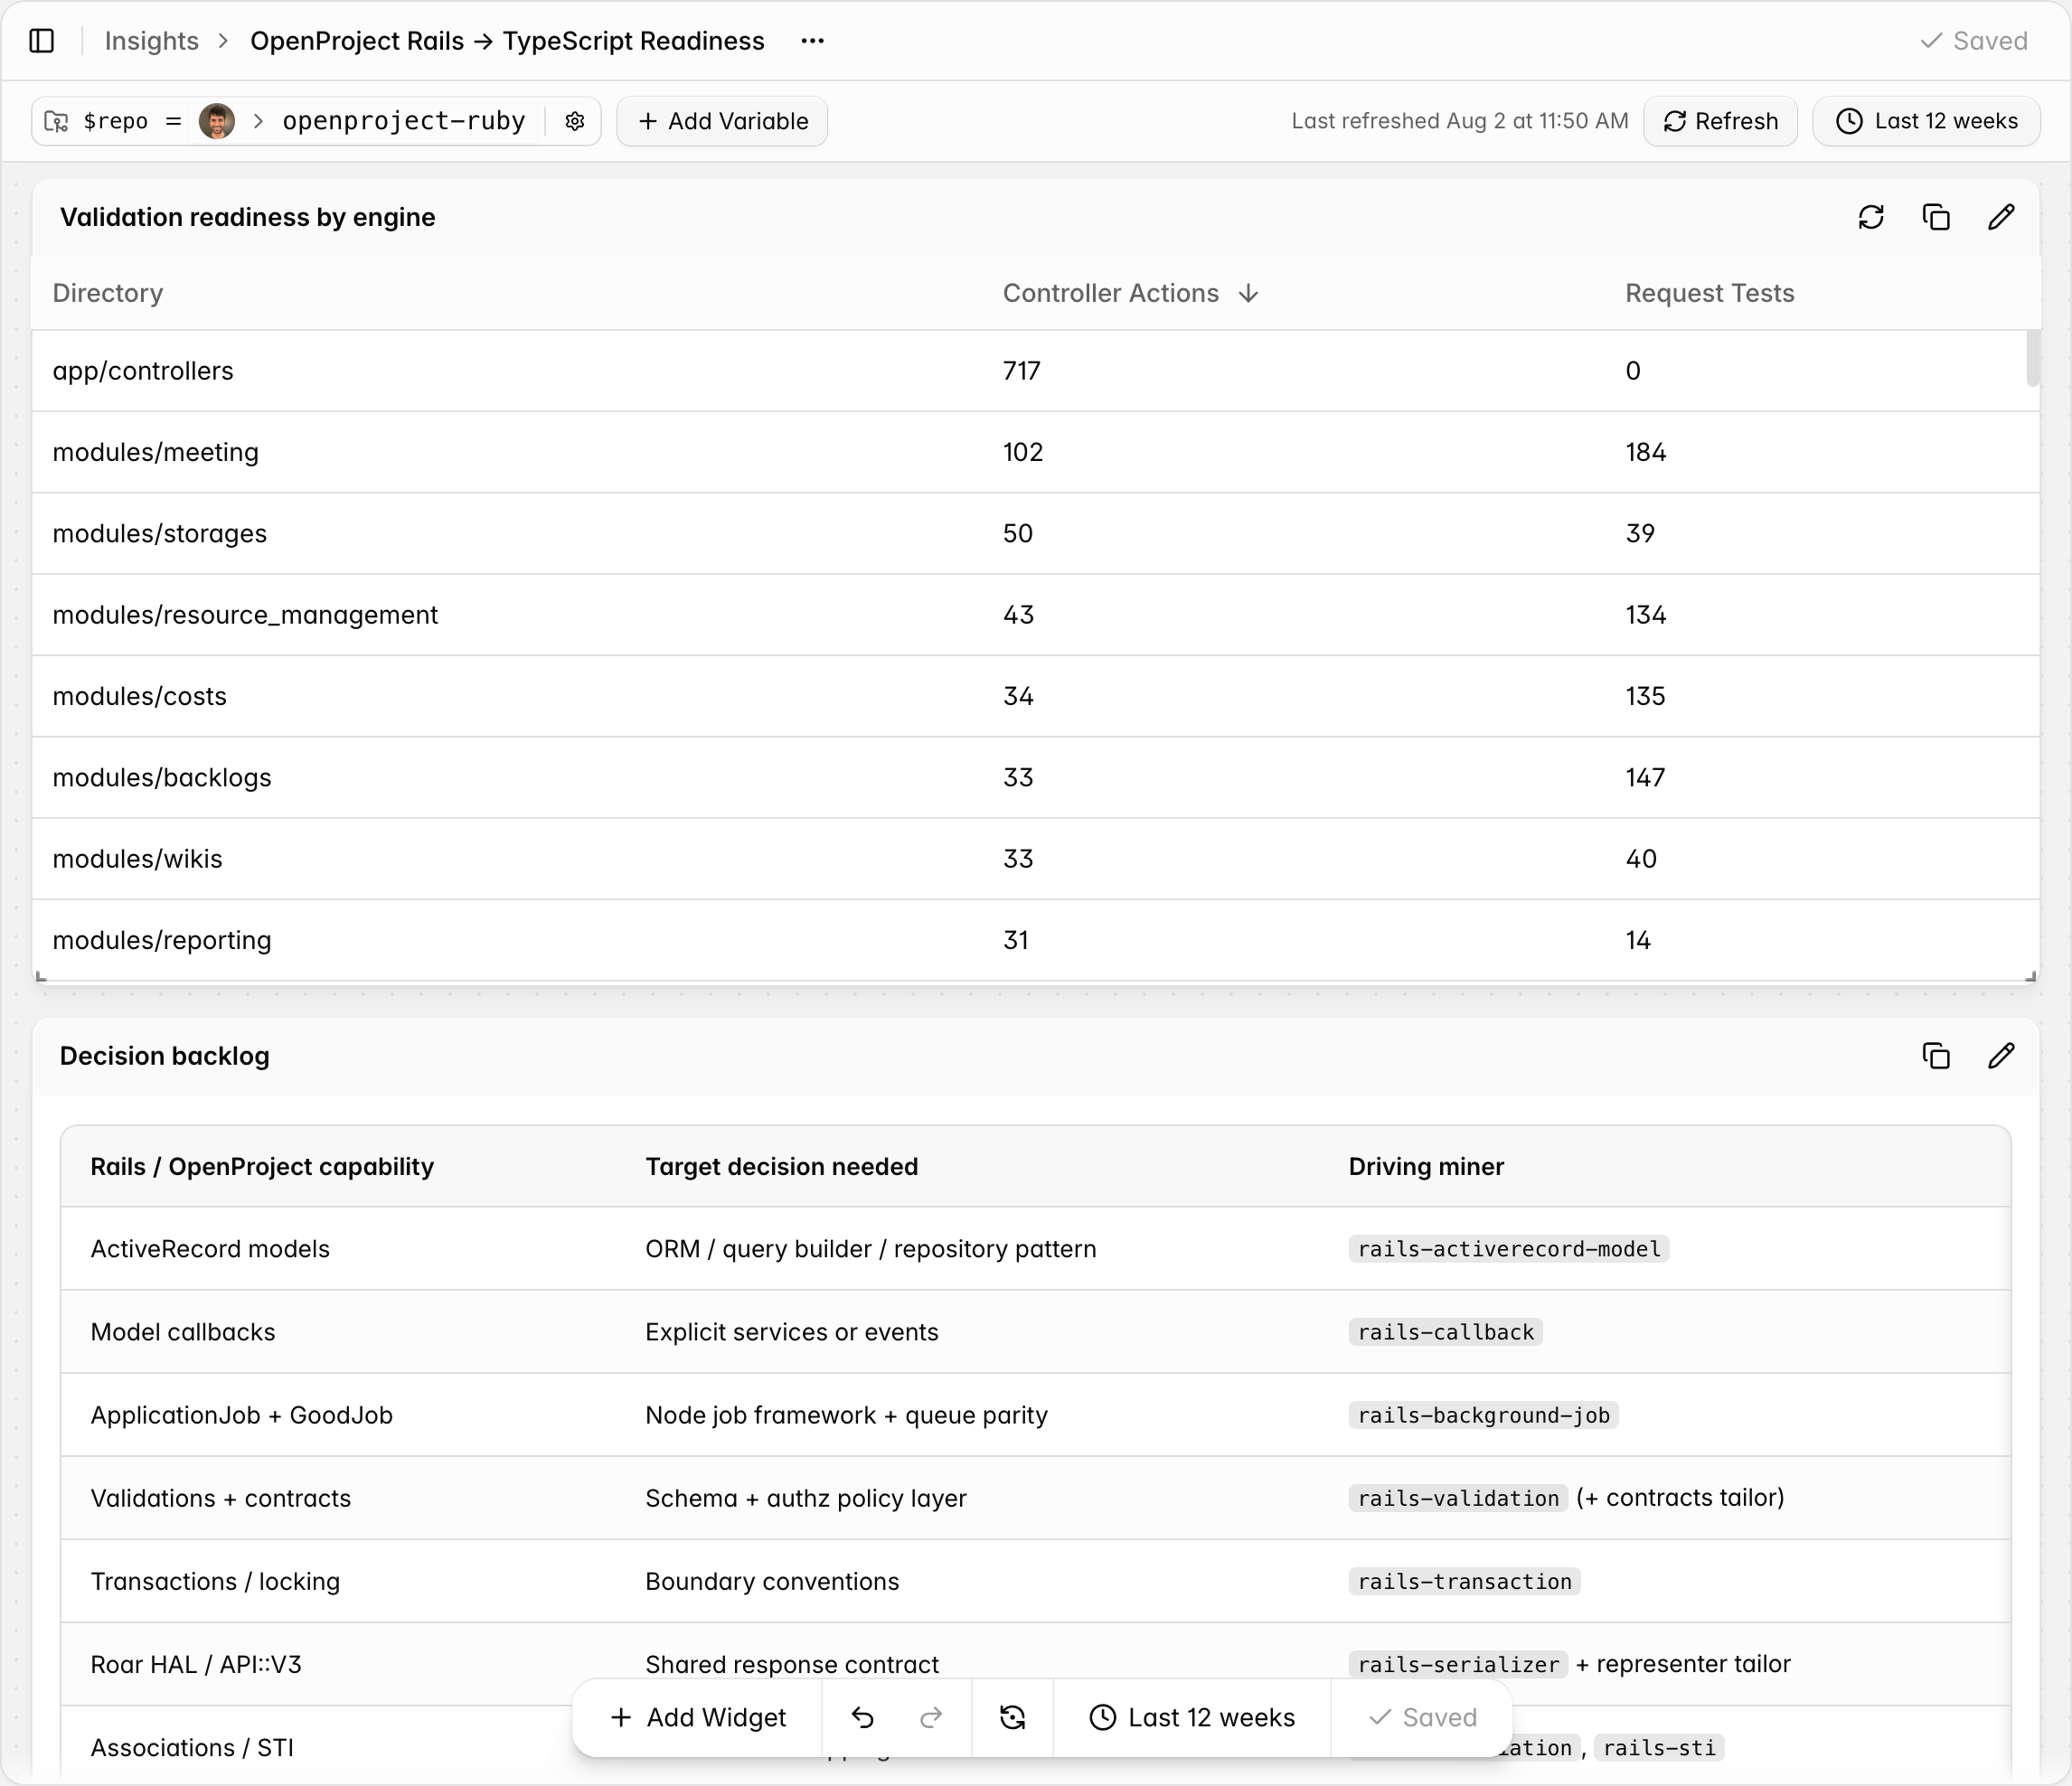
Task: Open the three-dots more options menu
Action: coord(812,41)
